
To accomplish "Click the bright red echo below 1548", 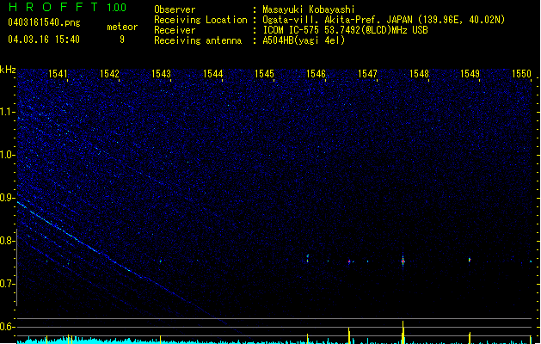I will pos(403,259).
